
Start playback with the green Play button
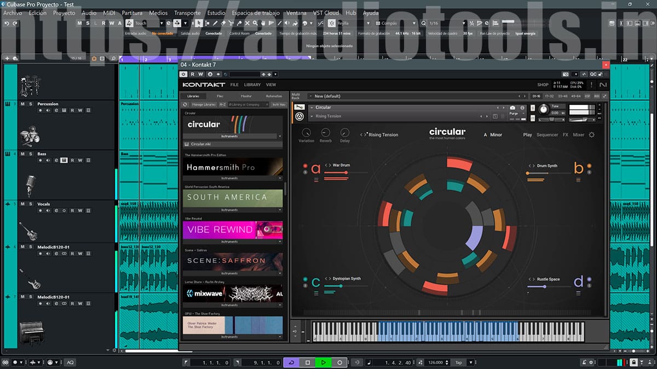[x=324, y=362]
